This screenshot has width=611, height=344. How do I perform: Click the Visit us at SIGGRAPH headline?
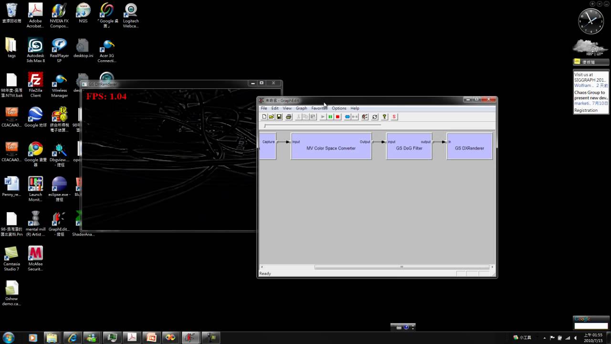pos(590,77)
